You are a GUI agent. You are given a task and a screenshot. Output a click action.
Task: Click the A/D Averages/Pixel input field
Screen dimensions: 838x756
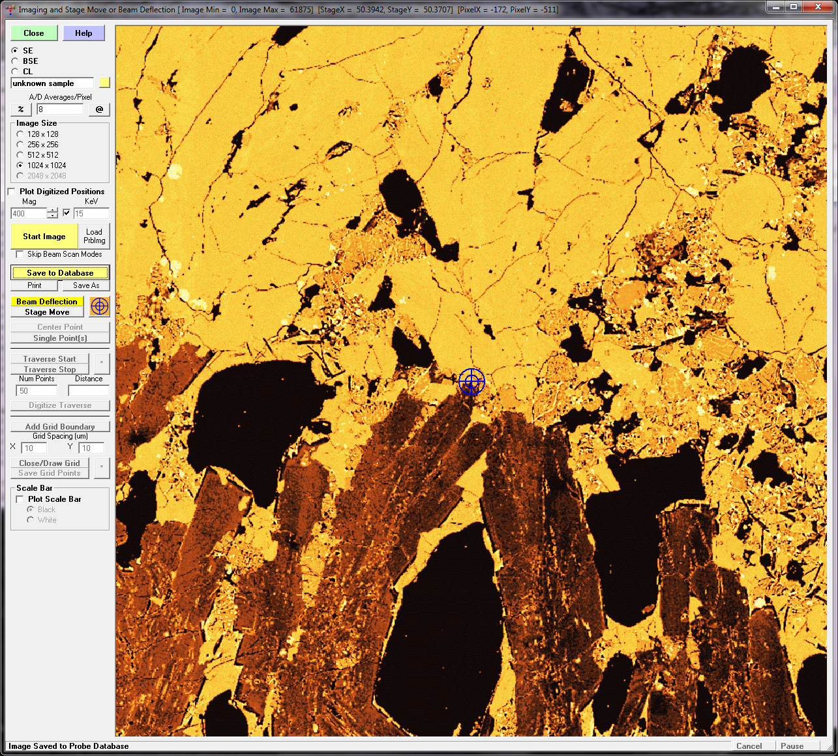pos(60,109)
